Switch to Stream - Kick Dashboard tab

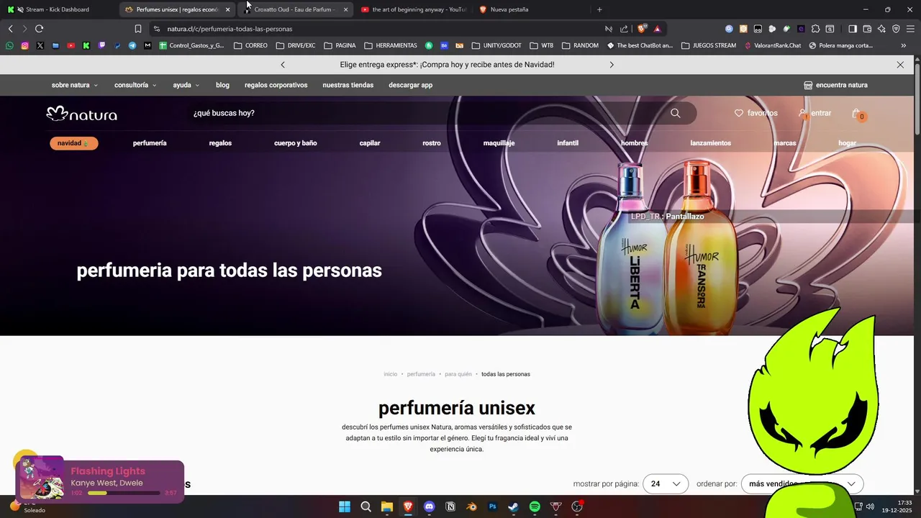(58, 9)
